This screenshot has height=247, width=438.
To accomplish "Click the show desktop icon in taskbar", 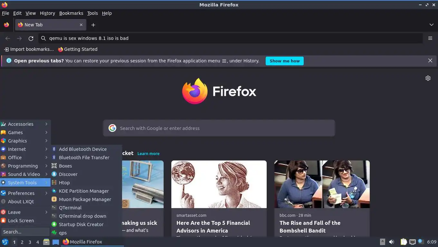I will 55,242.
